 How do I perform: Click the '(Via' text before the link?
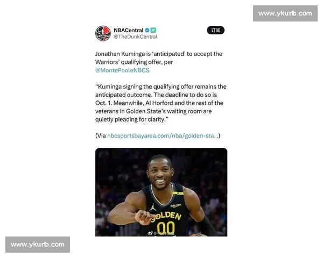click(x=101, y=136)
